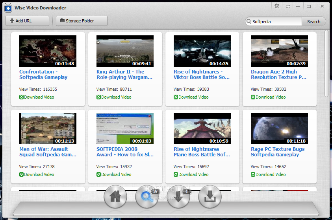
Task: Click the Search button
Action: (313, 22)
